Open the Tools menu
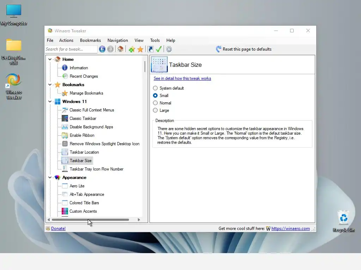Viewport: 361px width, 270px height. tap(155, 40)
